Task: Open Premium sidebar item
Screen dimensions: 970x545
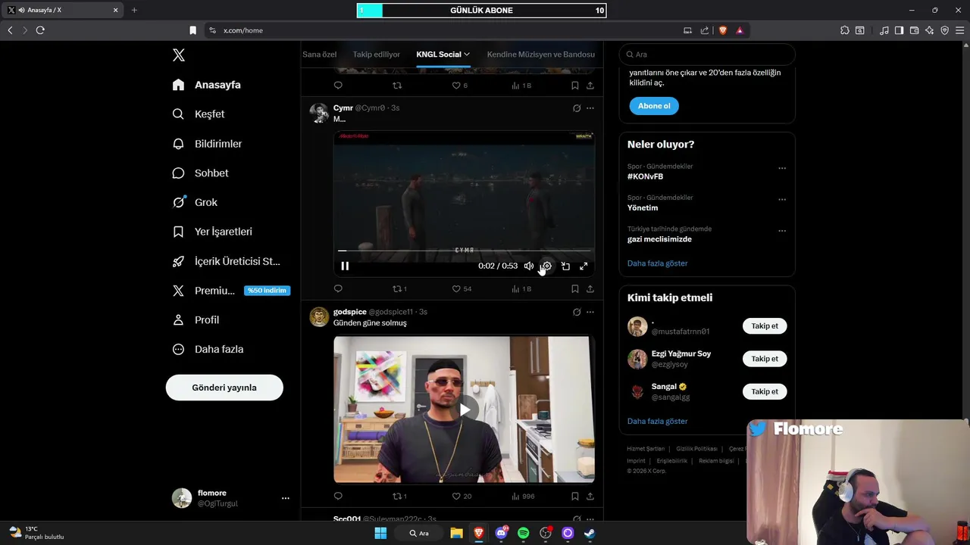Action: coord(230,291)
